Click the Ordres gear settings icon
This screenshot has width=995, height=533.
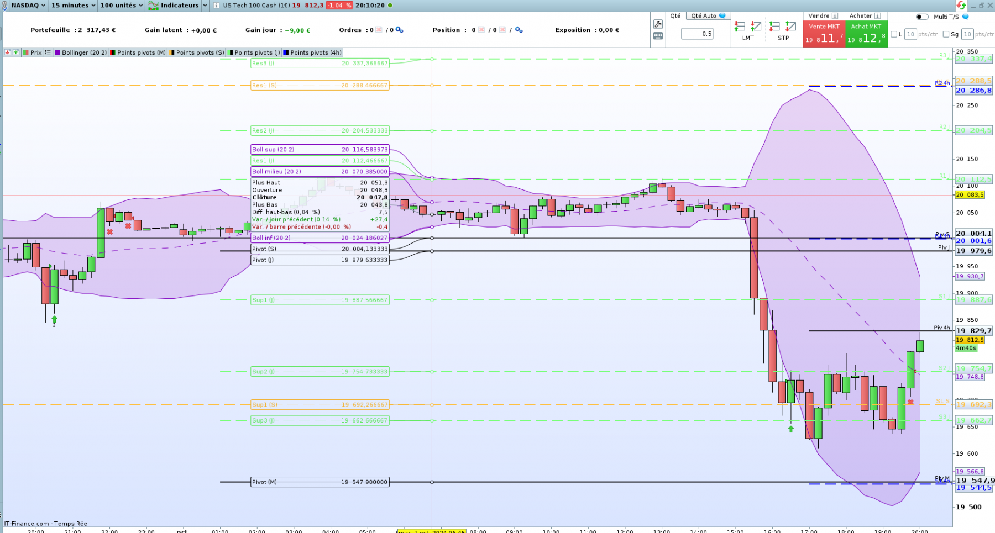click(399, 30)
